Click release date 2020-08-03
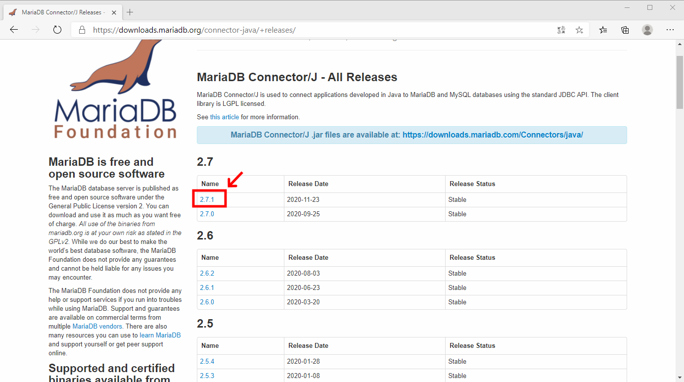This screenshot has width=684, height=382. coord(303,274)
